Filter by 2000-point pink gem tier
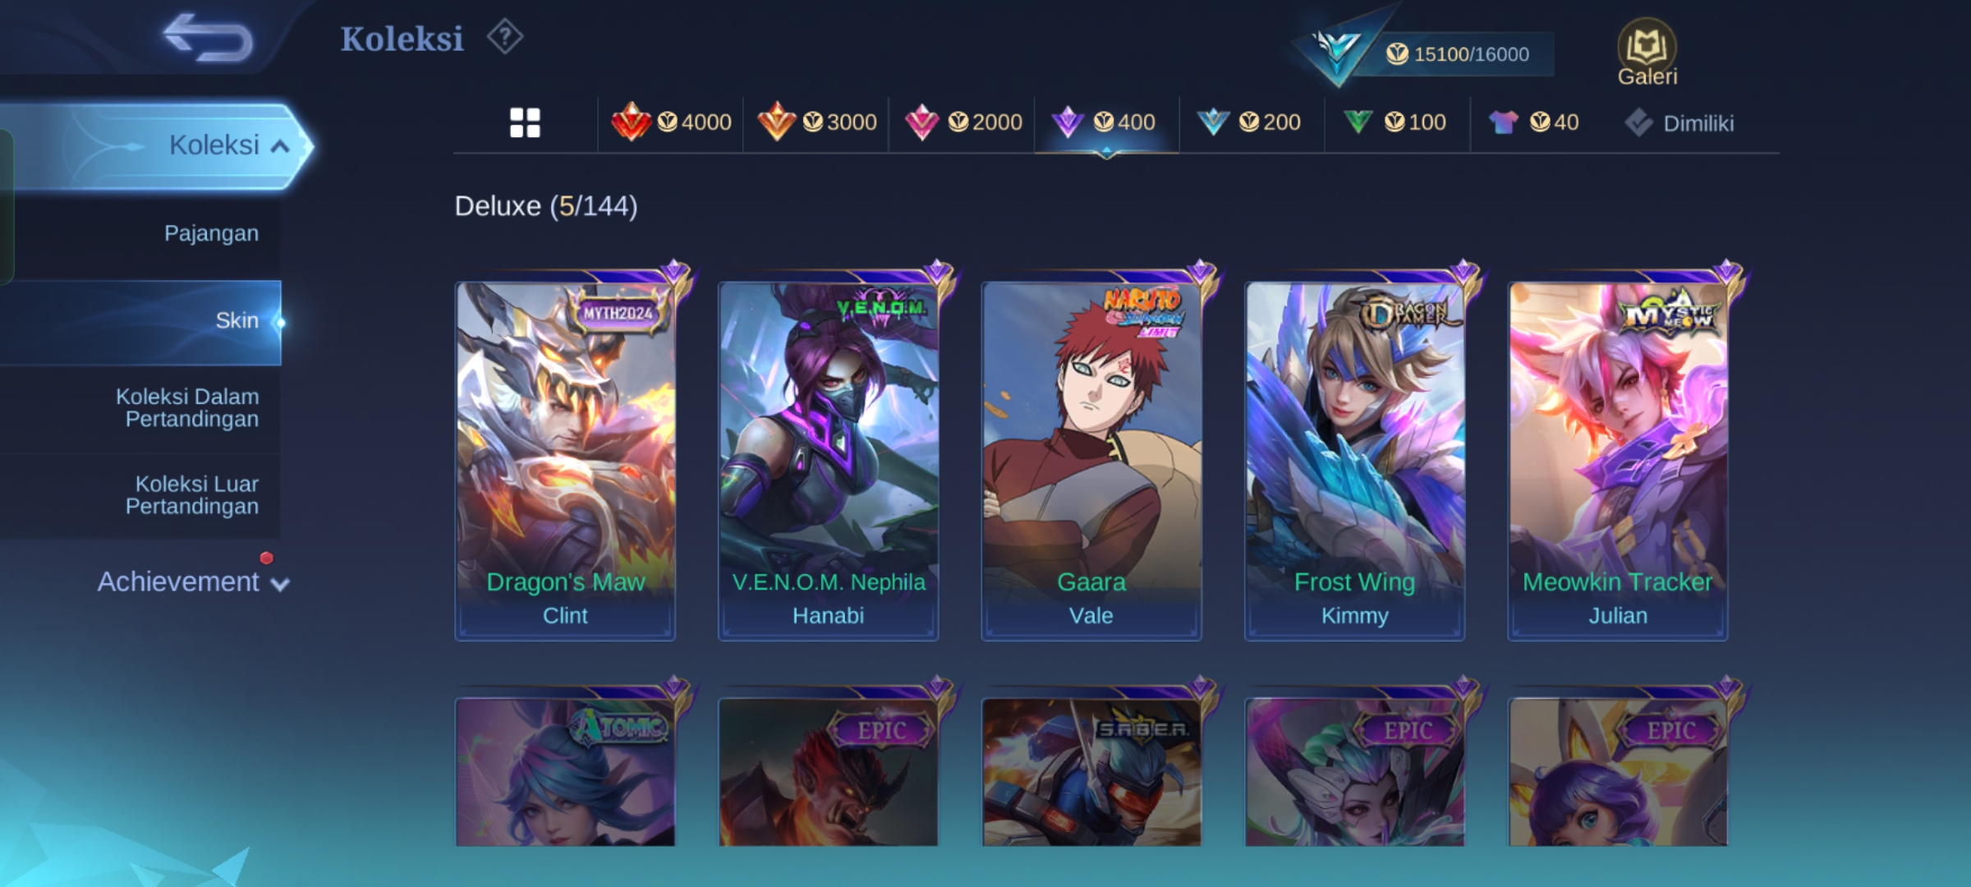1971x887 pixels. tap(963, 122)
